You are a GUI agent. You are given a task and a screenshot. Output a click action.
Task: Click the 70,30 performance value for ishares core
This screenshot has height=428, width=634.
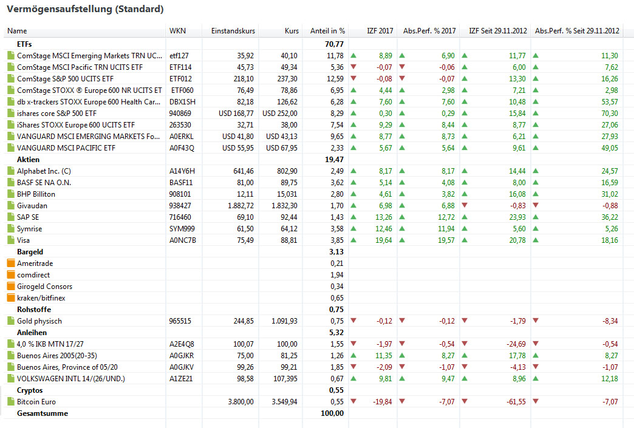click(610, 114)
